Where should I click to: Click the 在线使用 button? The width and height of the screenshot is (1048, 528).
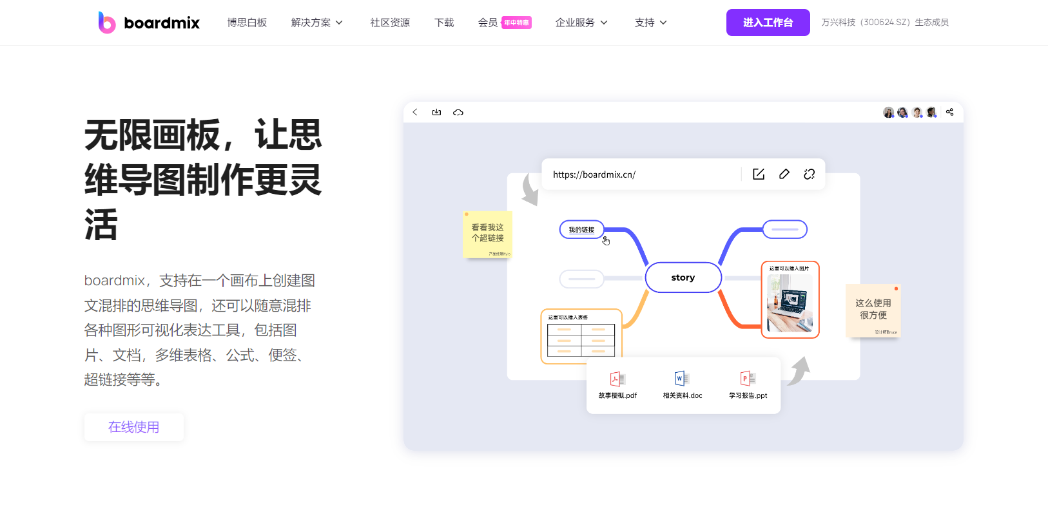click(x=134, y=427)
